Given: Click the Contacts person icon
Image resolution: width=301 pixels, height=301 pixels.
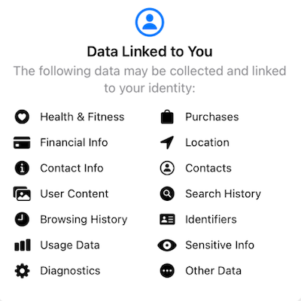Looking at the screenshot, I should point(167,168).
